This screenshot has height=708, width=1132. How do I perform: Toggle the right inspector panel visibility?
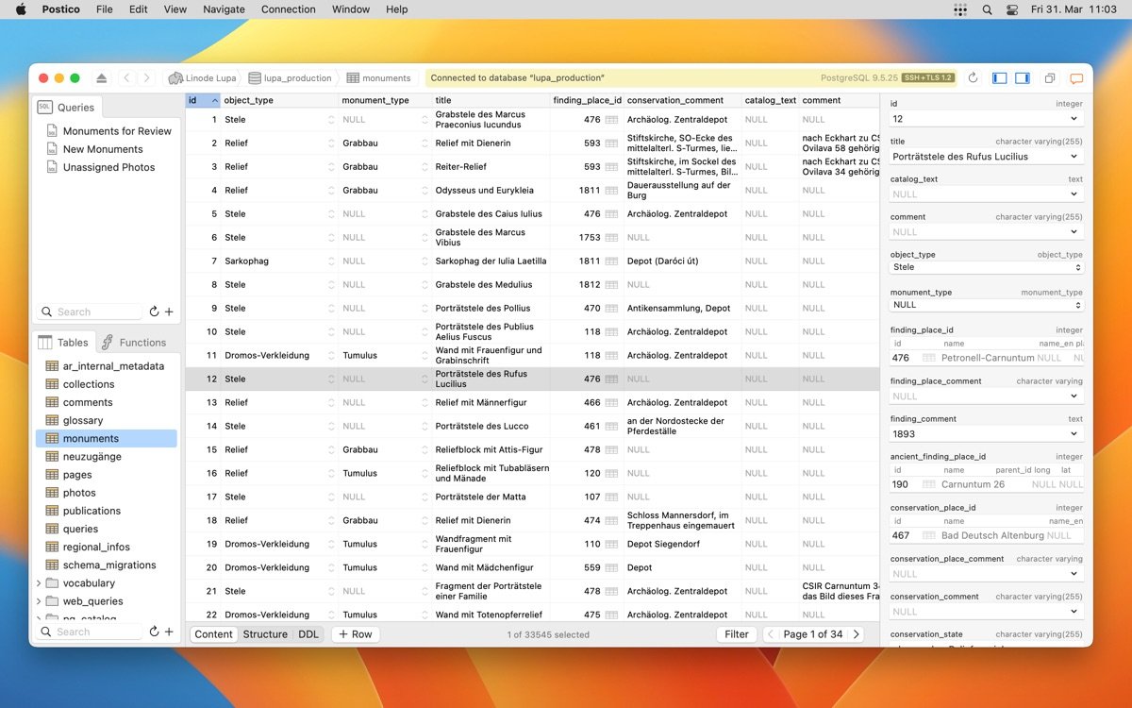[x=1023, y=78]
